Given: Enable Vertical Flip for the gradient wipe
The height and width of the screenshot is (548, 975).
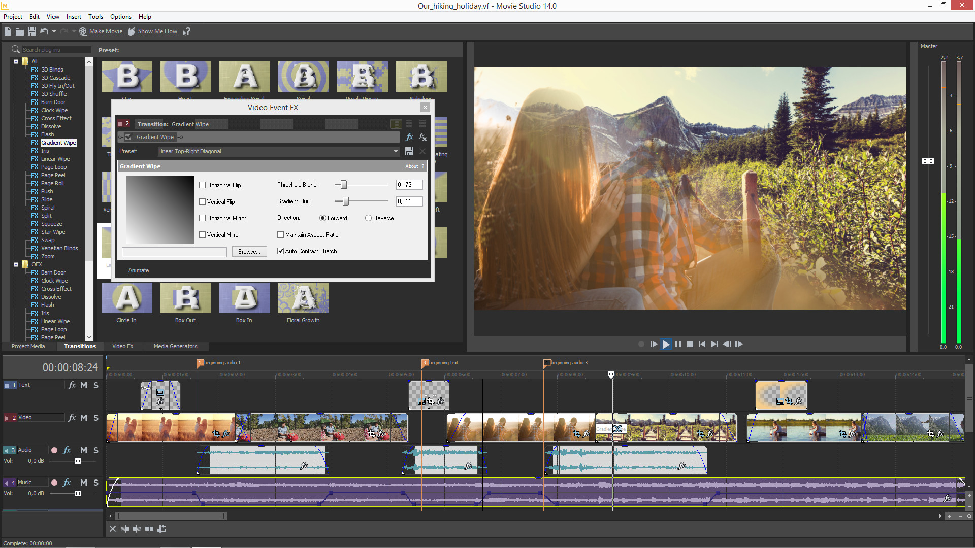Looking at the screenshot, I should [203, 201].
